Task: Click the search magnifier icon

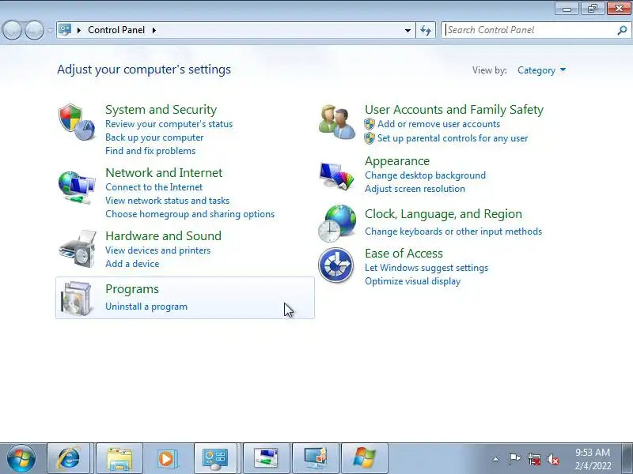Action: pos(622,30)
